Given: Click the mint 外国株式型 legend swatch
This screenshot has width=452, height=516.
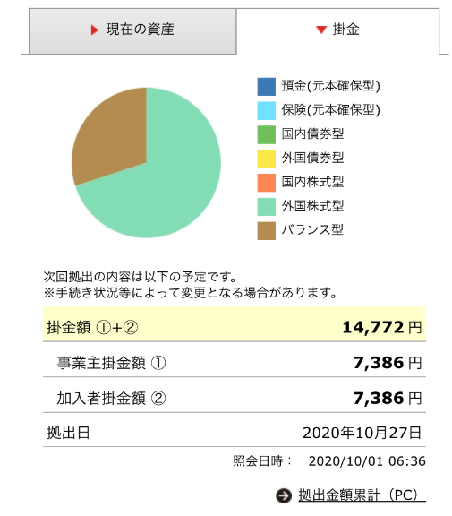Looking at the screenshot, I should coord(266,207).
